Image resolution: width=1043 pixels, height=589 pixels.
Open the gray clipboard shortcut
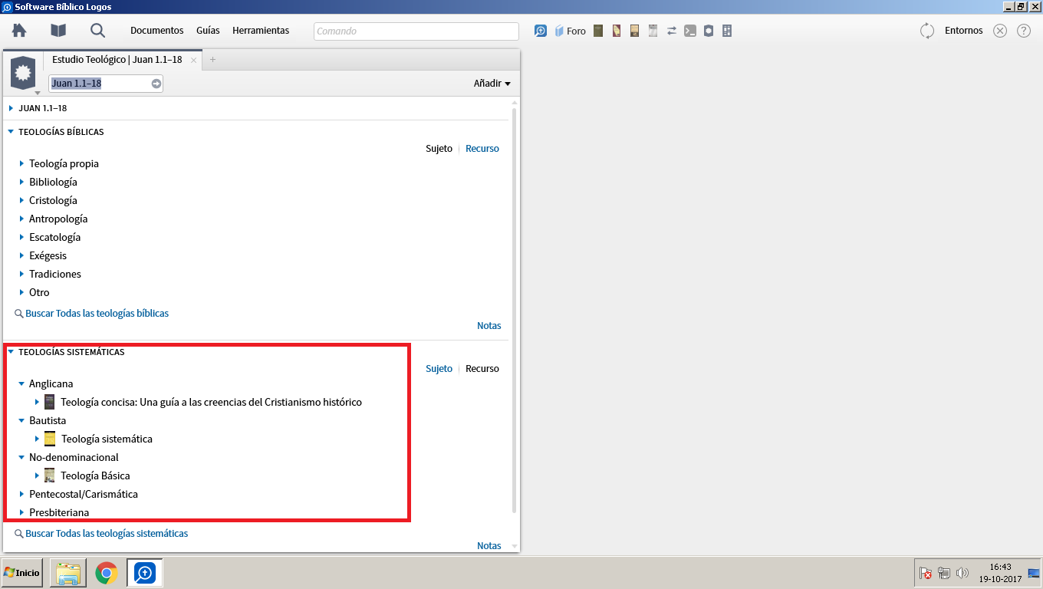(653, 31)
